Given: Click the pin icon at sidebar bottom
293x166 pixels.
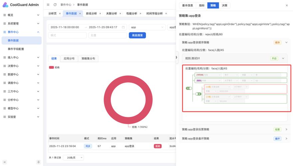Looking at the screenshot, I should (x=38, y=162).
